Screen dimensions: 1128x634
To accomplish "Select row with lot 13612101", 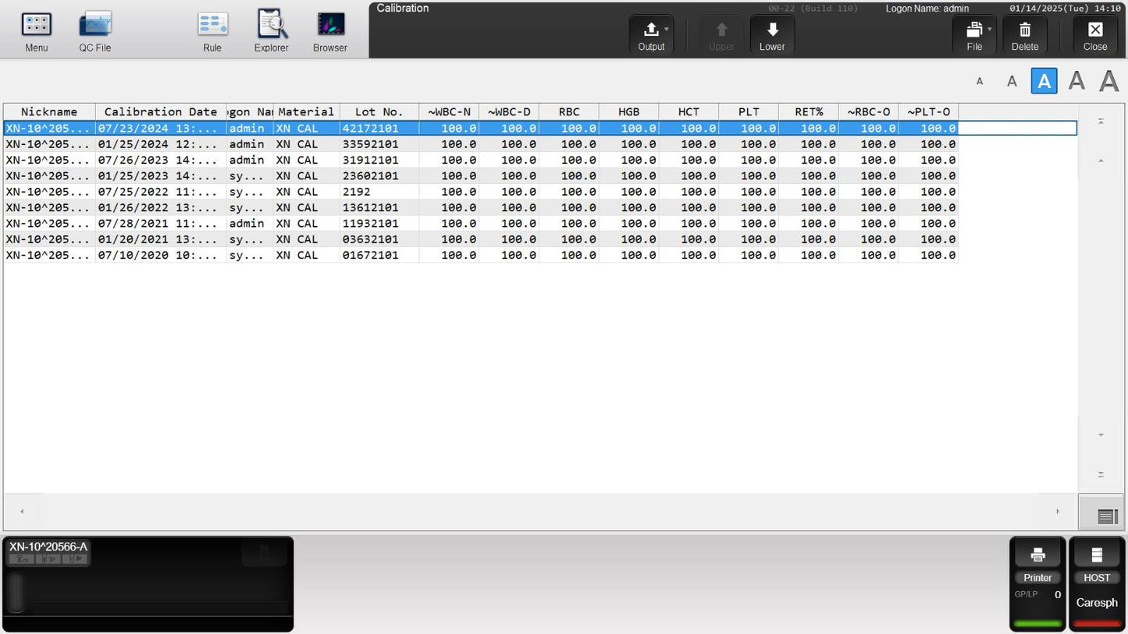I will [481, 207].
